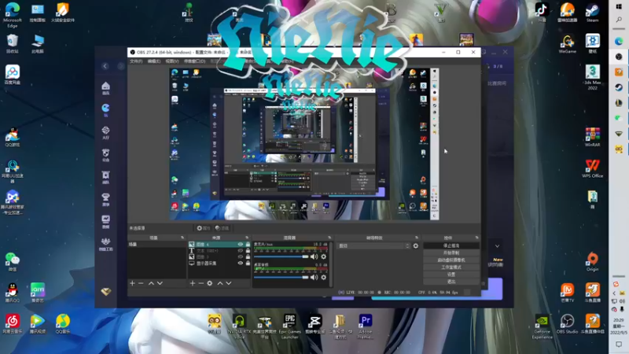Click 启动虚拟摄像机 button

pos(451,260)
